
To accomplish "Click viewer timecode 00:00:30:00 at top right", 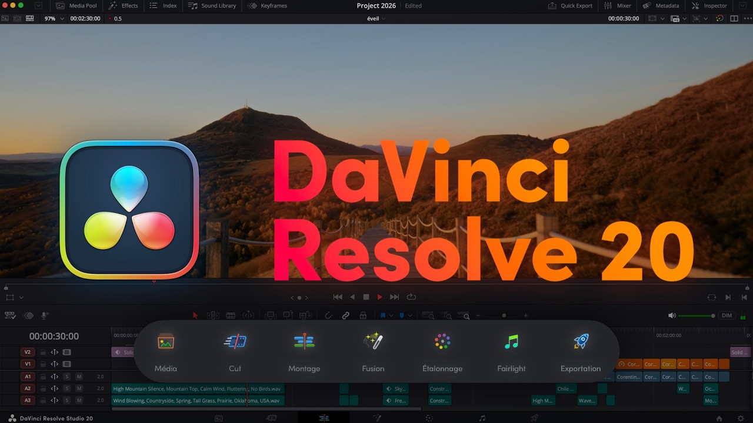I will [624, 19].
